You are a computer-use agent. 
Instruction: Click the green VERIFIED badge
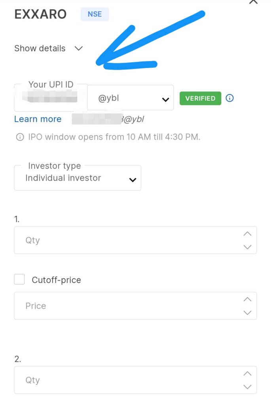point(200,98)
